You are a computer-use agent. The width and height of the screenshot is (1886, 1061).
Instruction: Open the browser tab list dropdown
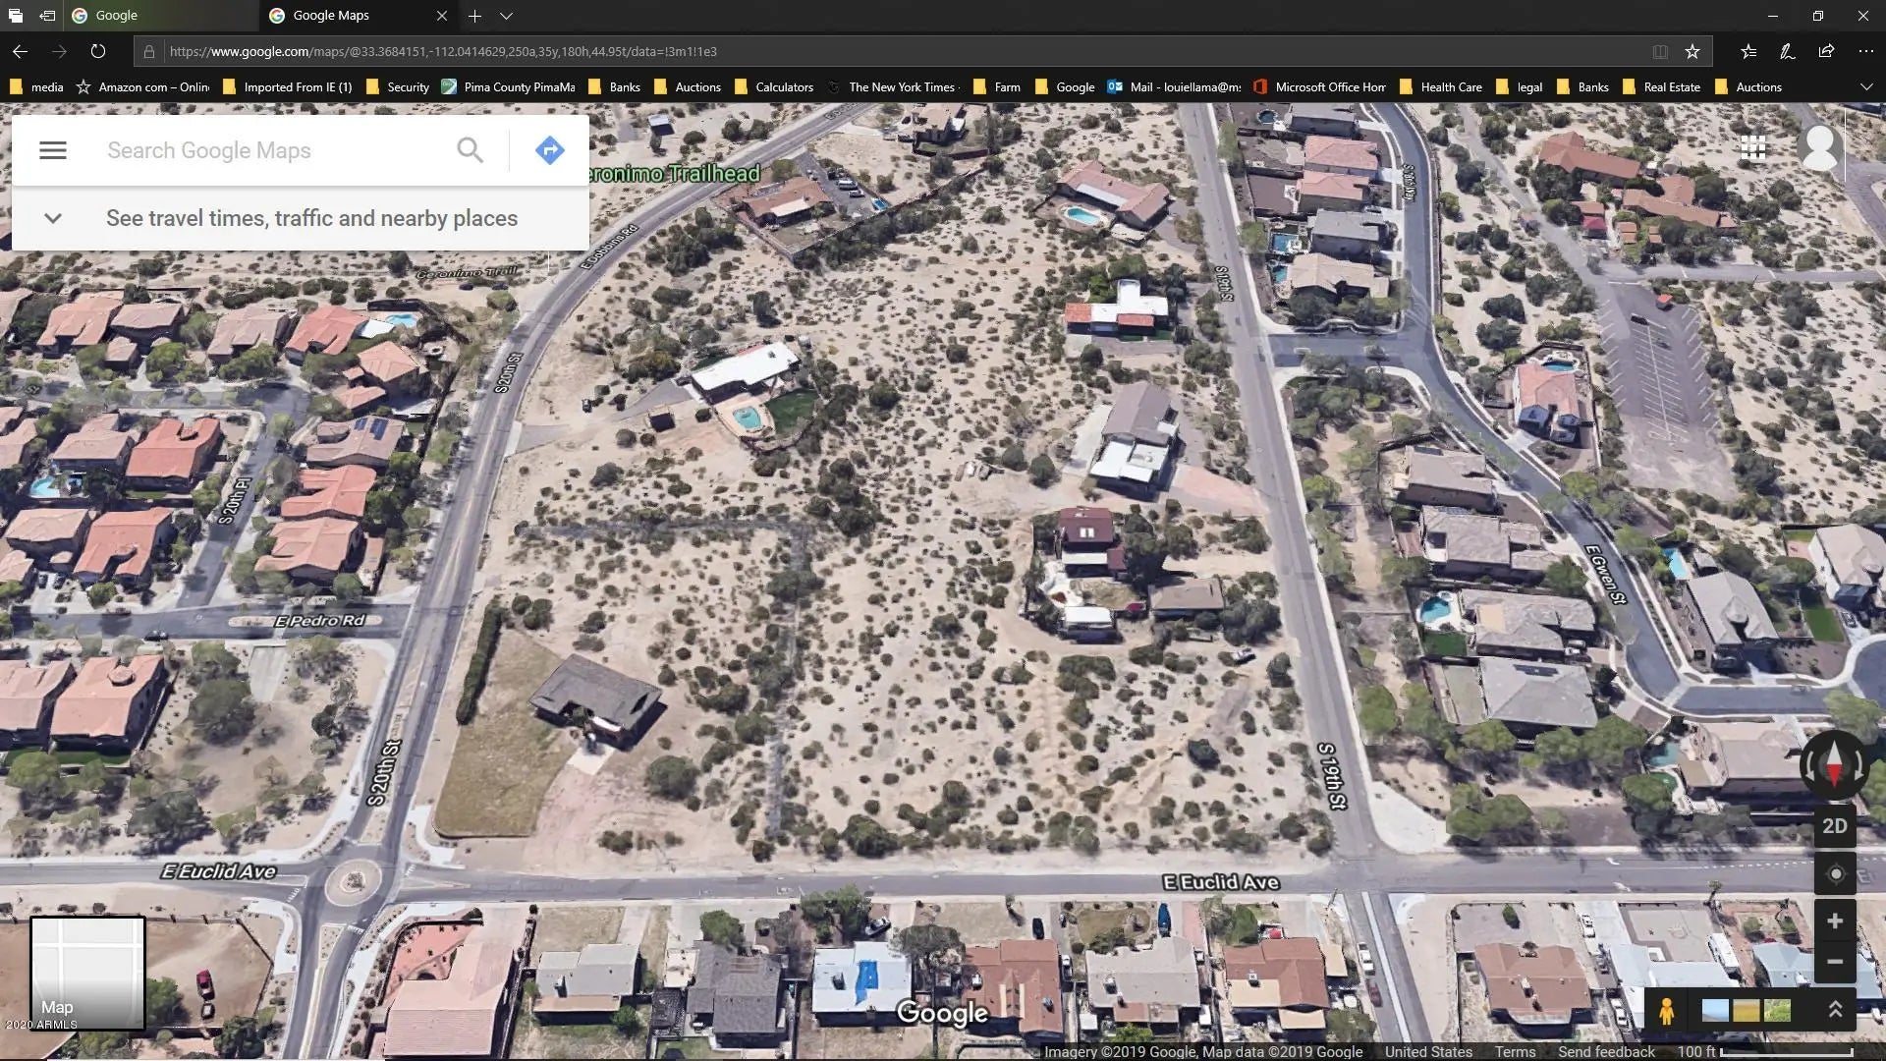click(506, 16)
